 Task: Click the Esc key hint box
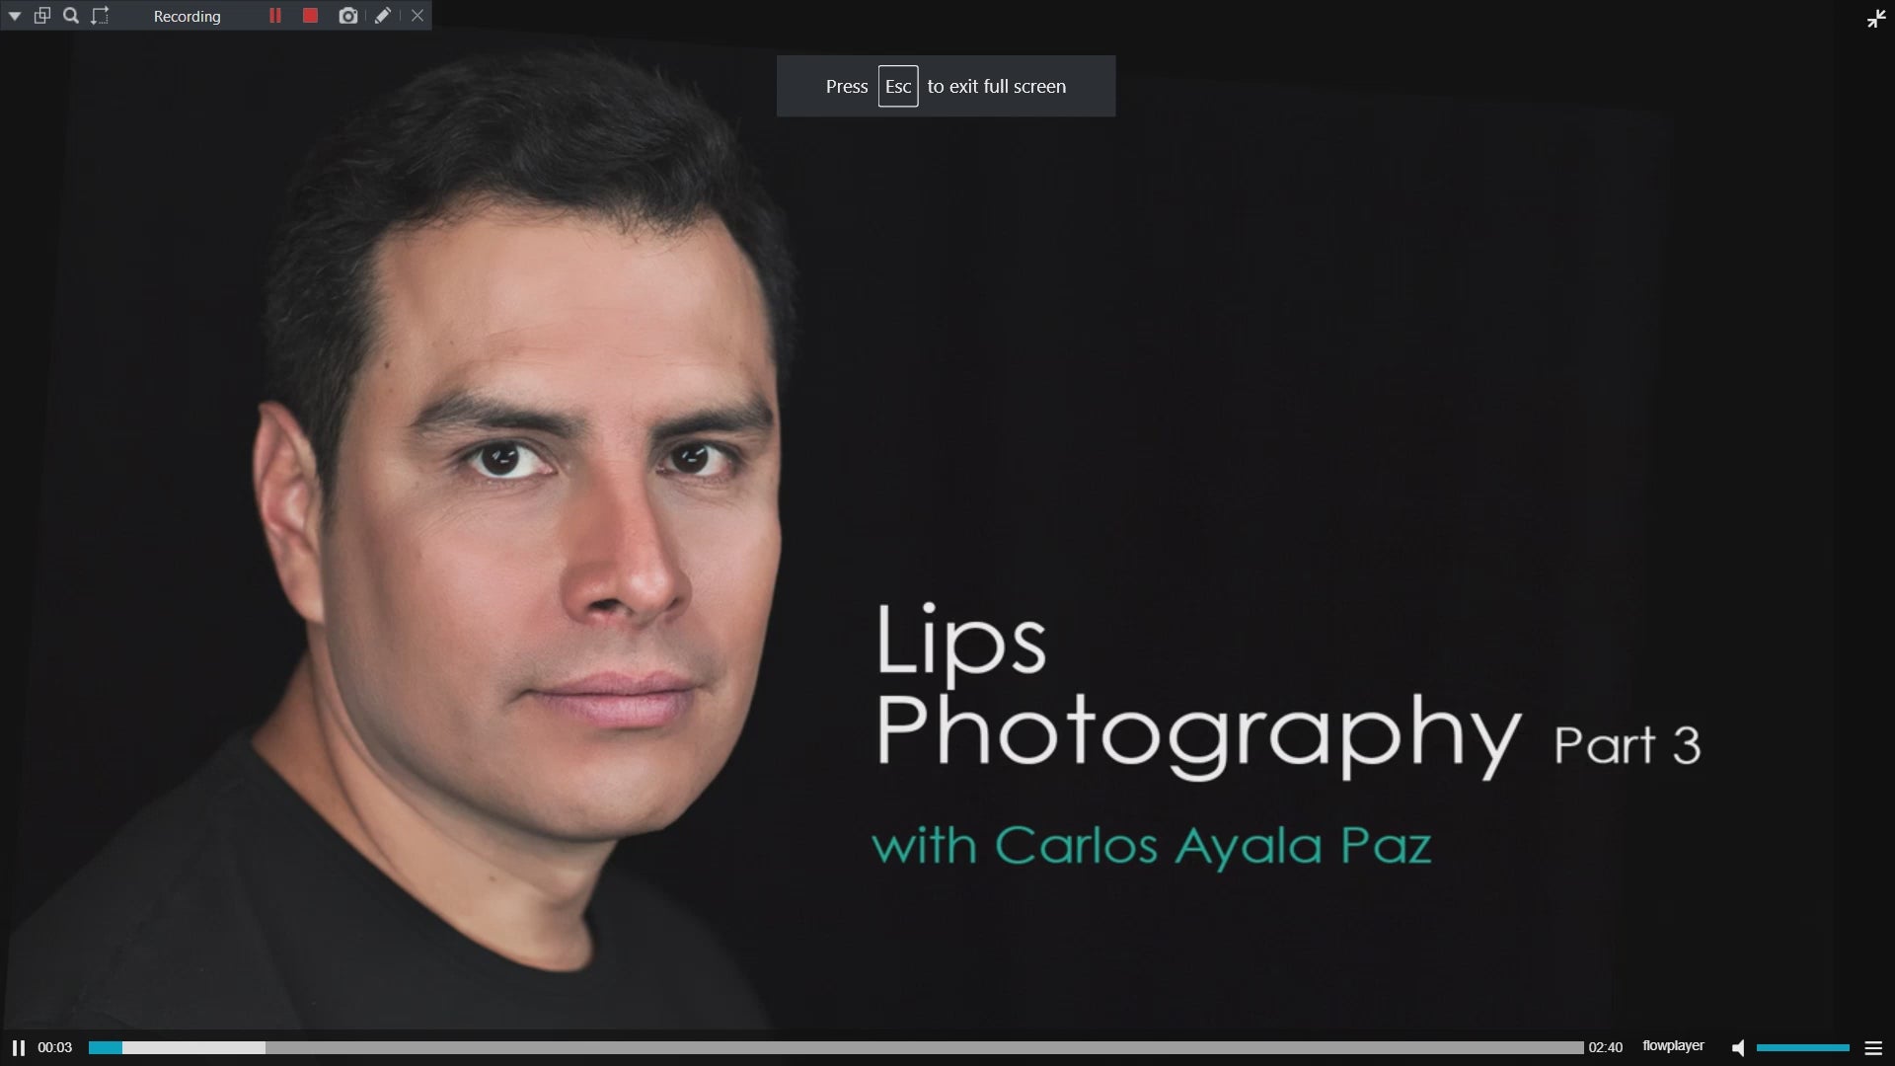coord(898,86)
